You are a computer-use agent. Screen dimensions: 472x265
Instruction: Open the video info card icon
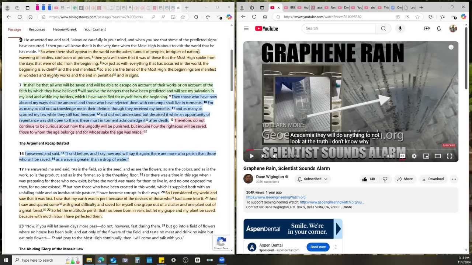[451, 47]
